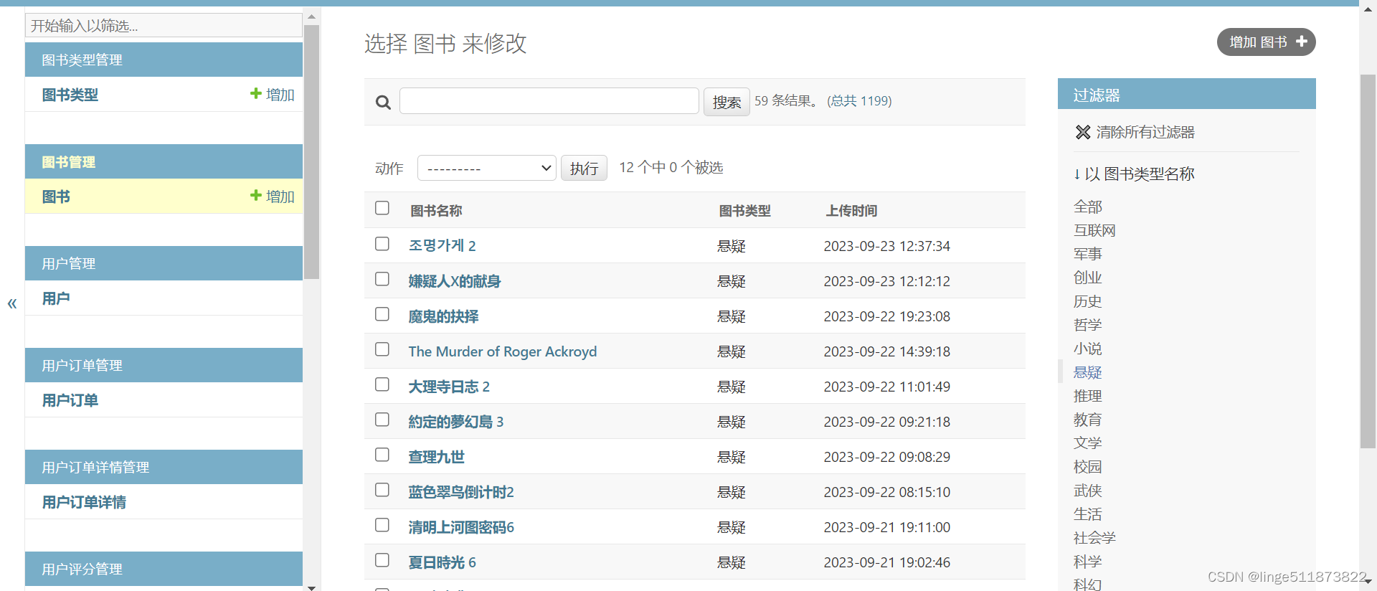Open book 夏日時光 6
Screen dimensions: 1377x591
[442, 562]
